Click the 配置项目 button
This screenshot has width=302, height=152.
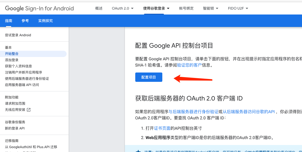(x=149, y=77)
